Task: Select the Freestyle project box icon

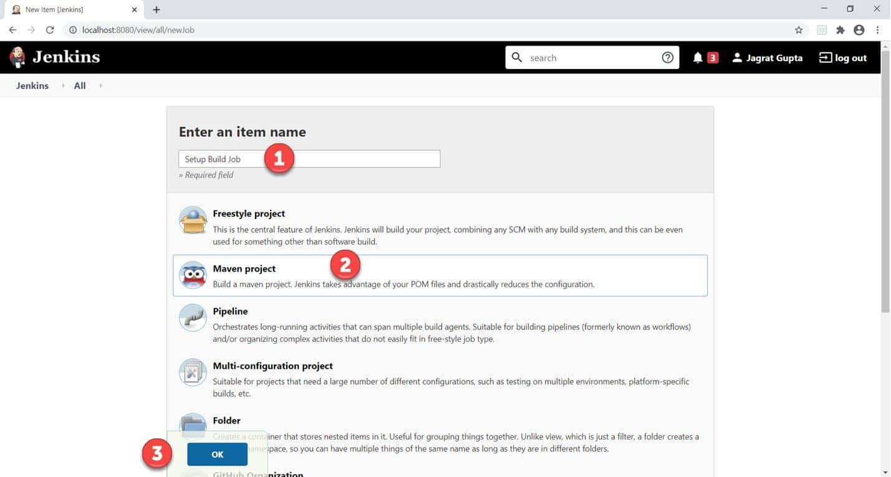Action: tap(193, 220)
